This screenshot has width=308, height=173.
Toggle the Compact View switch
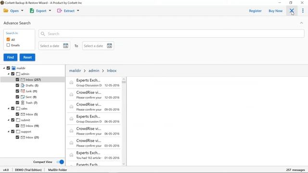click(x=60, y=162)
